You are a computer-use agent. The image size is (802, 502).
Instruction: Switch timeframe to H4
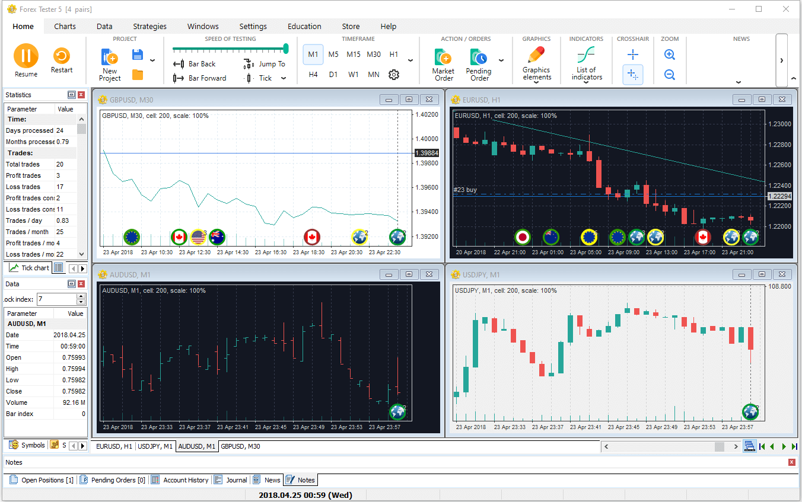pyautogui.click(x=313, y=75)
